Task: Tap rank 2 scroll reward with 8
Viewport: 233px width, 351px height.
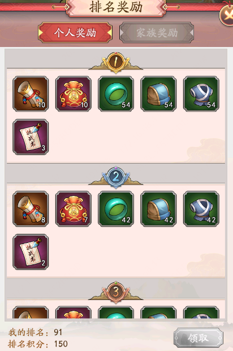Action: pos(31,209)
